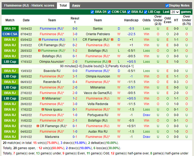Open LIB Cup label on 17/03/22 row
Viewport: 194px width, 156px height.
point(10,62)
